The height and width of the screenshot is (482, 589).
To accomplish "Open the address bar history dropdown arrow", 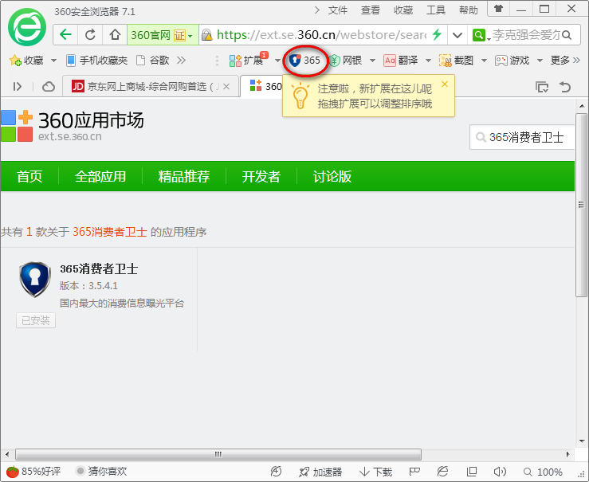I will 457,35.
